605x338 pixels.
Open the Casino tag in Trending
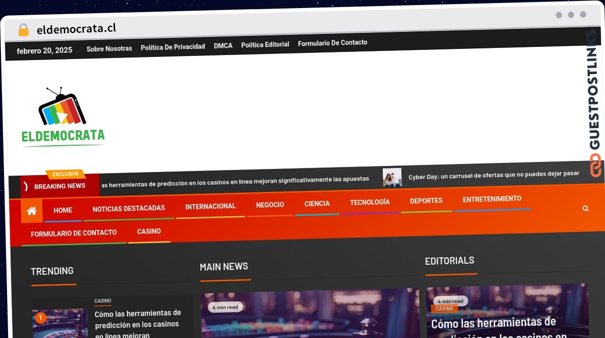point(102,301)
